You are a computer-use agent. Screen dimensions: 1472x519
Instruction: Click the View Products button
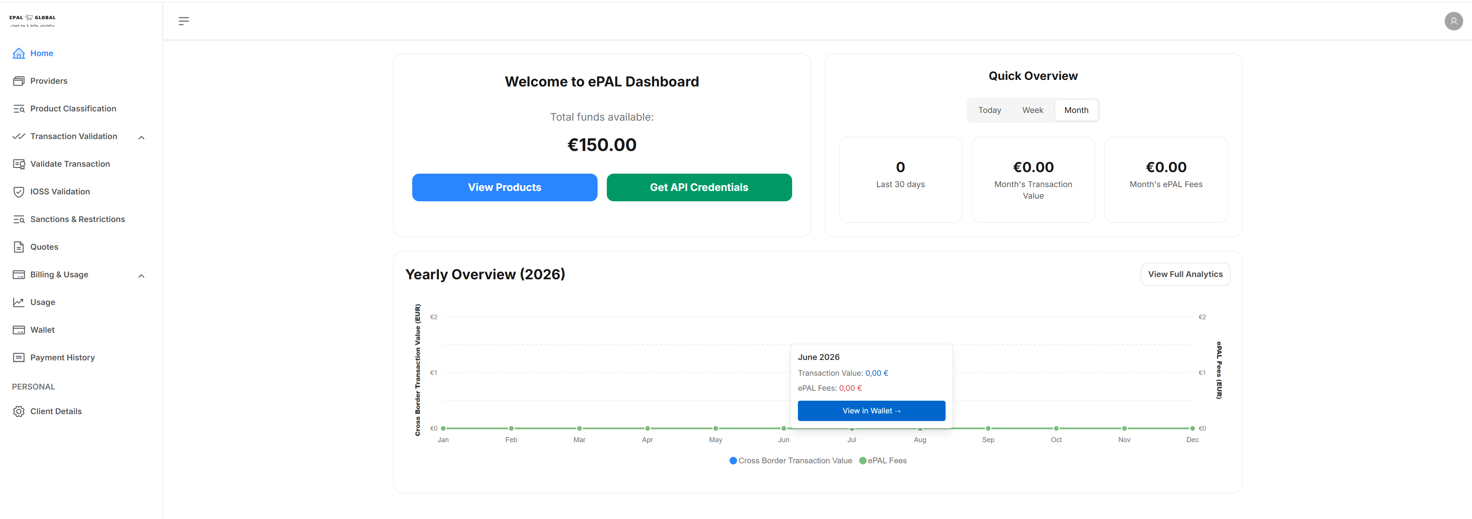pyautogui.click(x=505, y=187)
